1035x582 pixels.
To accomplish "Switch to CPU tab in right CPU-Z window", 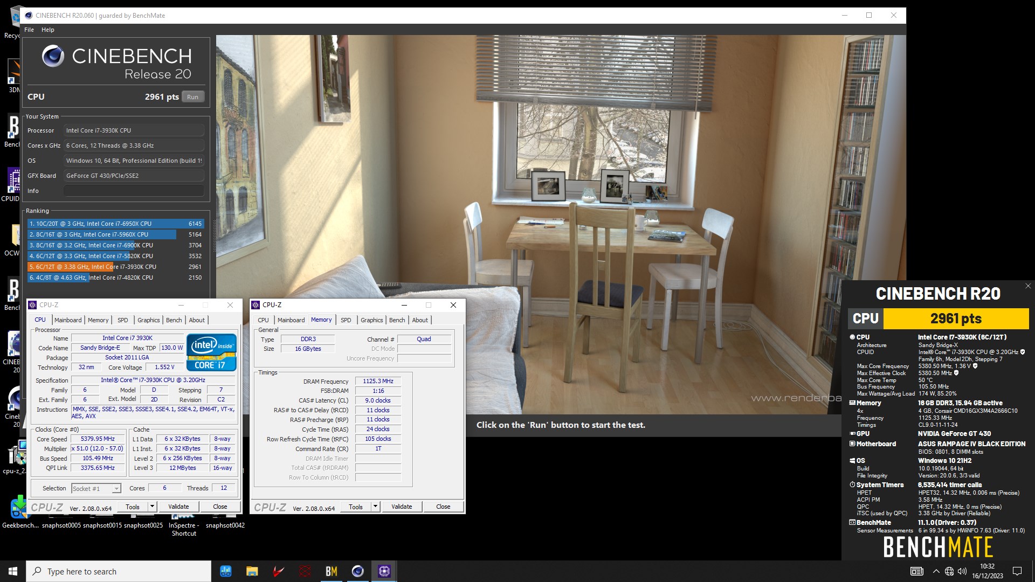I will pyautogui.click(x=263, y=320).
